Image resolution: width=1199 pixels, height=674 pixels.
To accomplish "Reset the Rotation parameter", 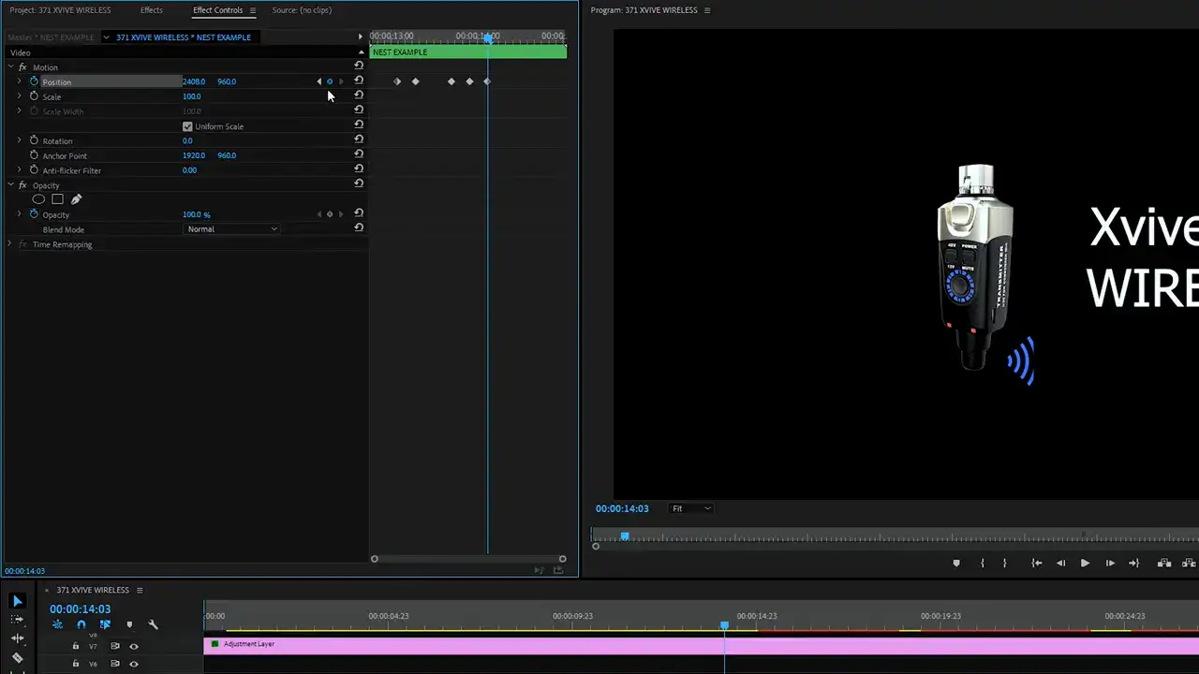I will pyautogui.click(x=359, y=140).
